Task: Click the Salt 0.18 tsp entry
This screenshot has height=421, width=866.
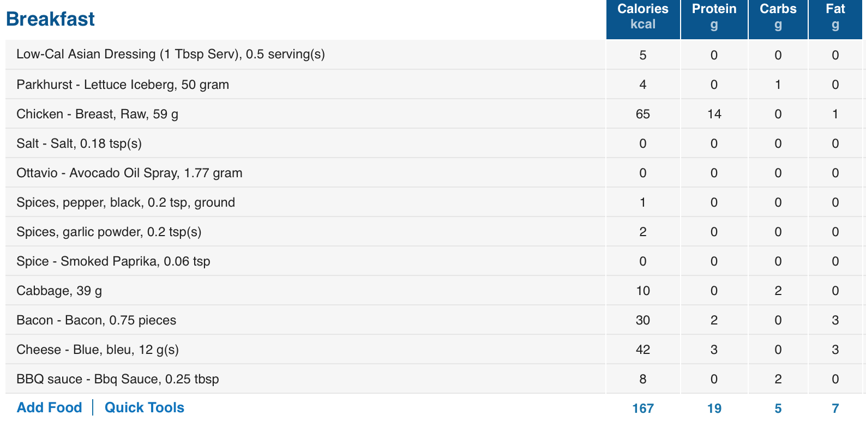Action: coord(79,143)
